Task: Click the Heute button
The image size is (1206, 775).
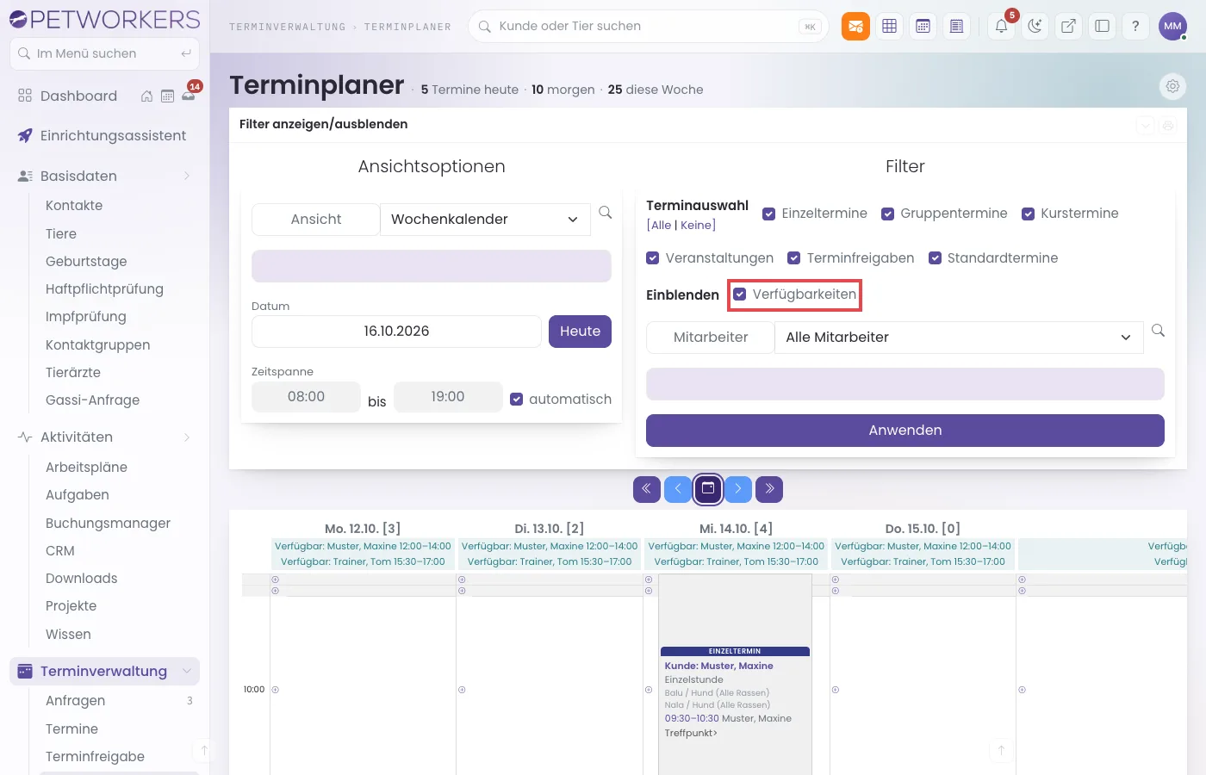Action: point(580,332)
